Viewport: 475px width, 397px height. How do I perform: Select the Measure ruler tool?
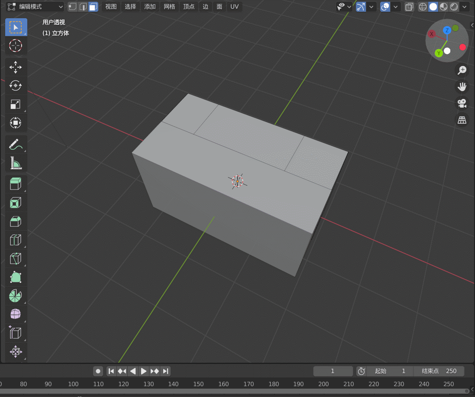(x=16, y=163)
